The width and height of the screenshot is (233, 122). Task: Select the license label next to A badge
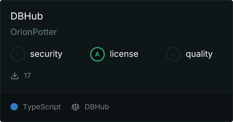coord(124,54)
